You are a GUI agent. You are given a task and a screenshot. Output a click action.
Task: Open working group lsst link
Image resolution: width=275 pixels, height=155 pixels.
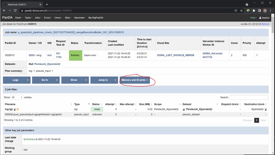(x=49, y=55)
